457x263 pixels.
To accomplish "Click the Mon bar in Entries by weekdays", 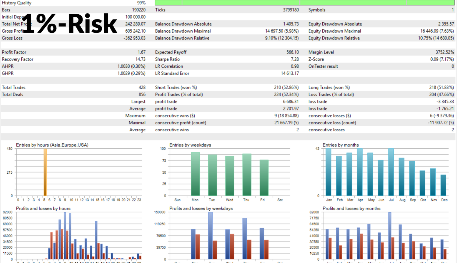I will (x=195, y=174).
